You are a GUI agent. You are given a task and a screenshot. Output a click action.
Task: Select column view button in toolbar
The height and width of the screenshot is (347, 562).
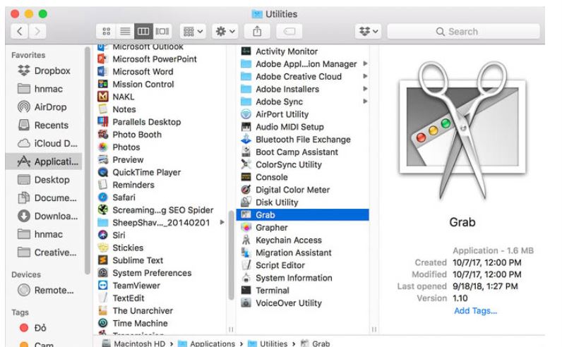tap(143, 32)
